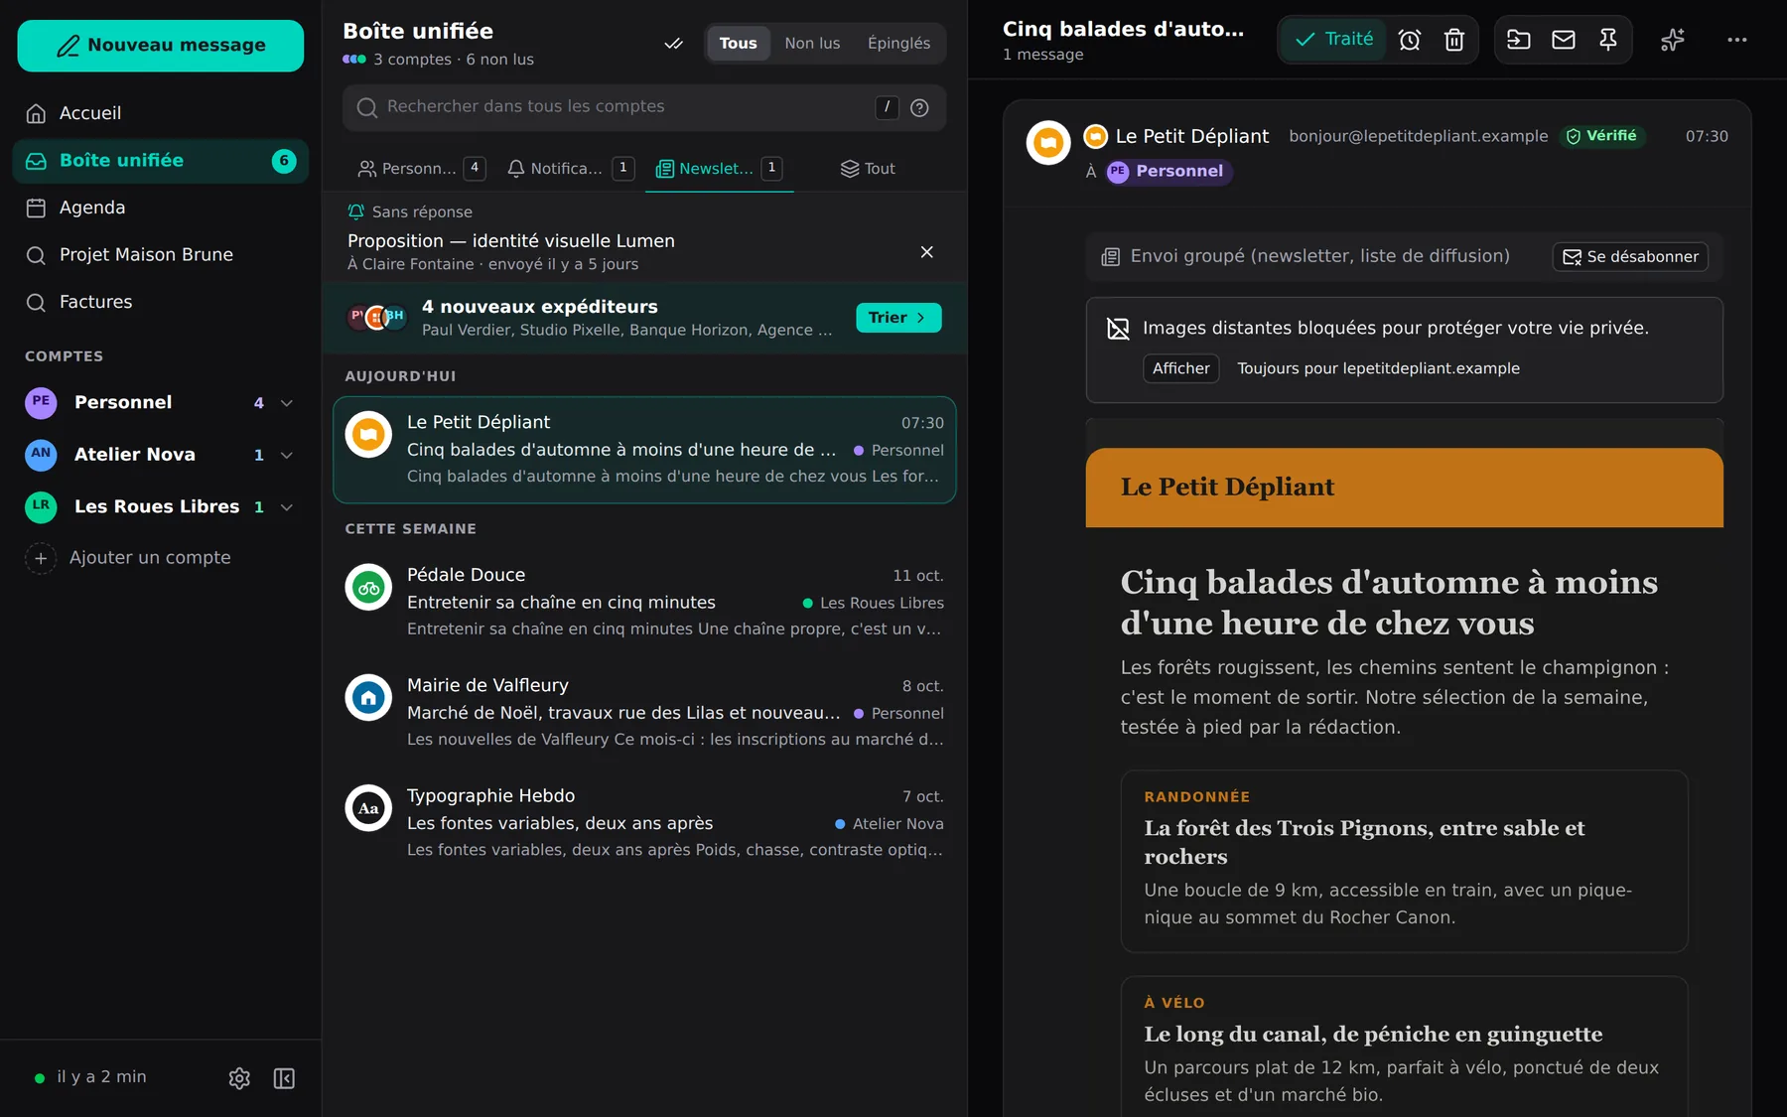
Task: Switch to the Tout category tab
Action: pyautogui.click(x=868, y=169)
